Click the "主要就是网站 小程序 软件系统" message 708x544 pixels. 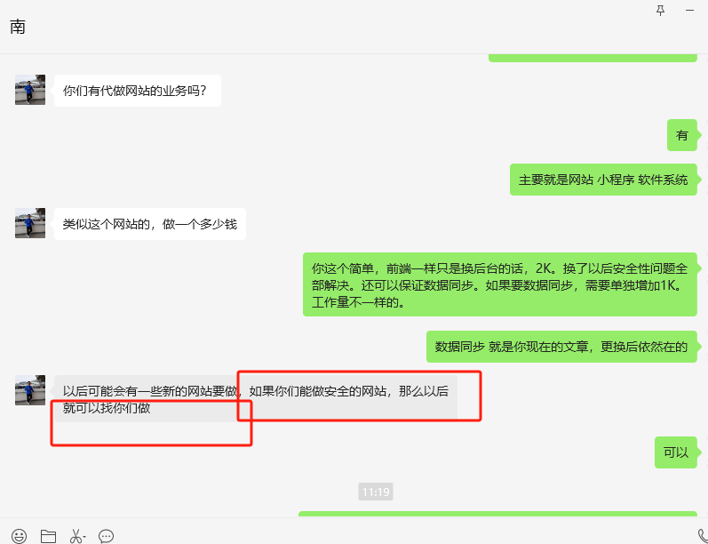[x=603, y=180]
